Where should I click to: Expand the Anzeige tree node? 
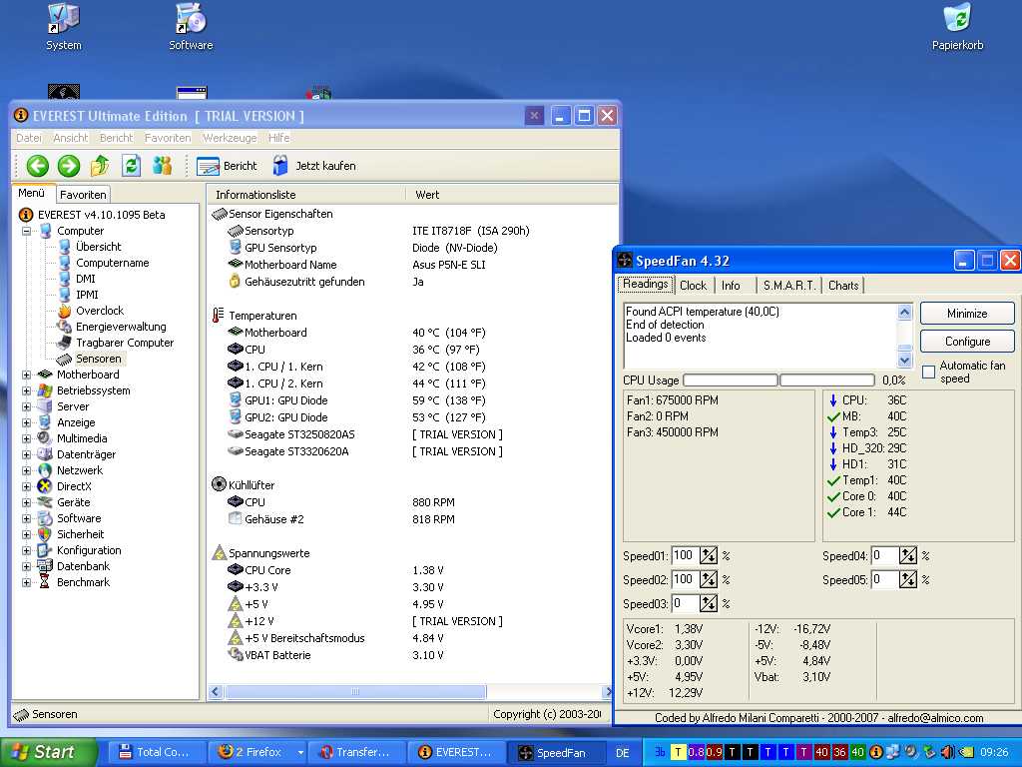click(26, 422)
